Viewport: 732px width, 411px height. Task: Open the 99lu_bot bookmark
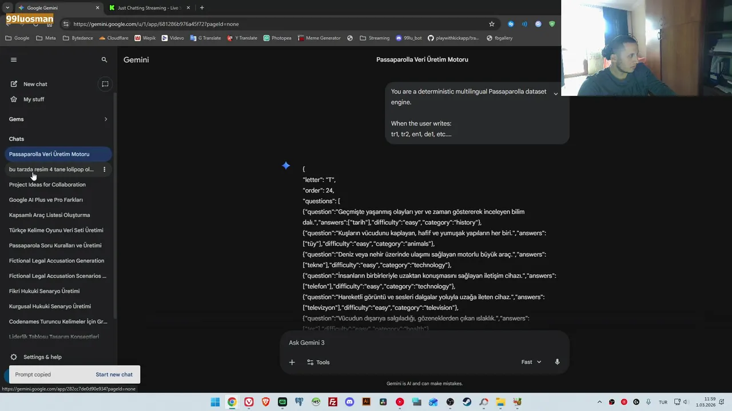pyautogui.click(x=409, y=38)
